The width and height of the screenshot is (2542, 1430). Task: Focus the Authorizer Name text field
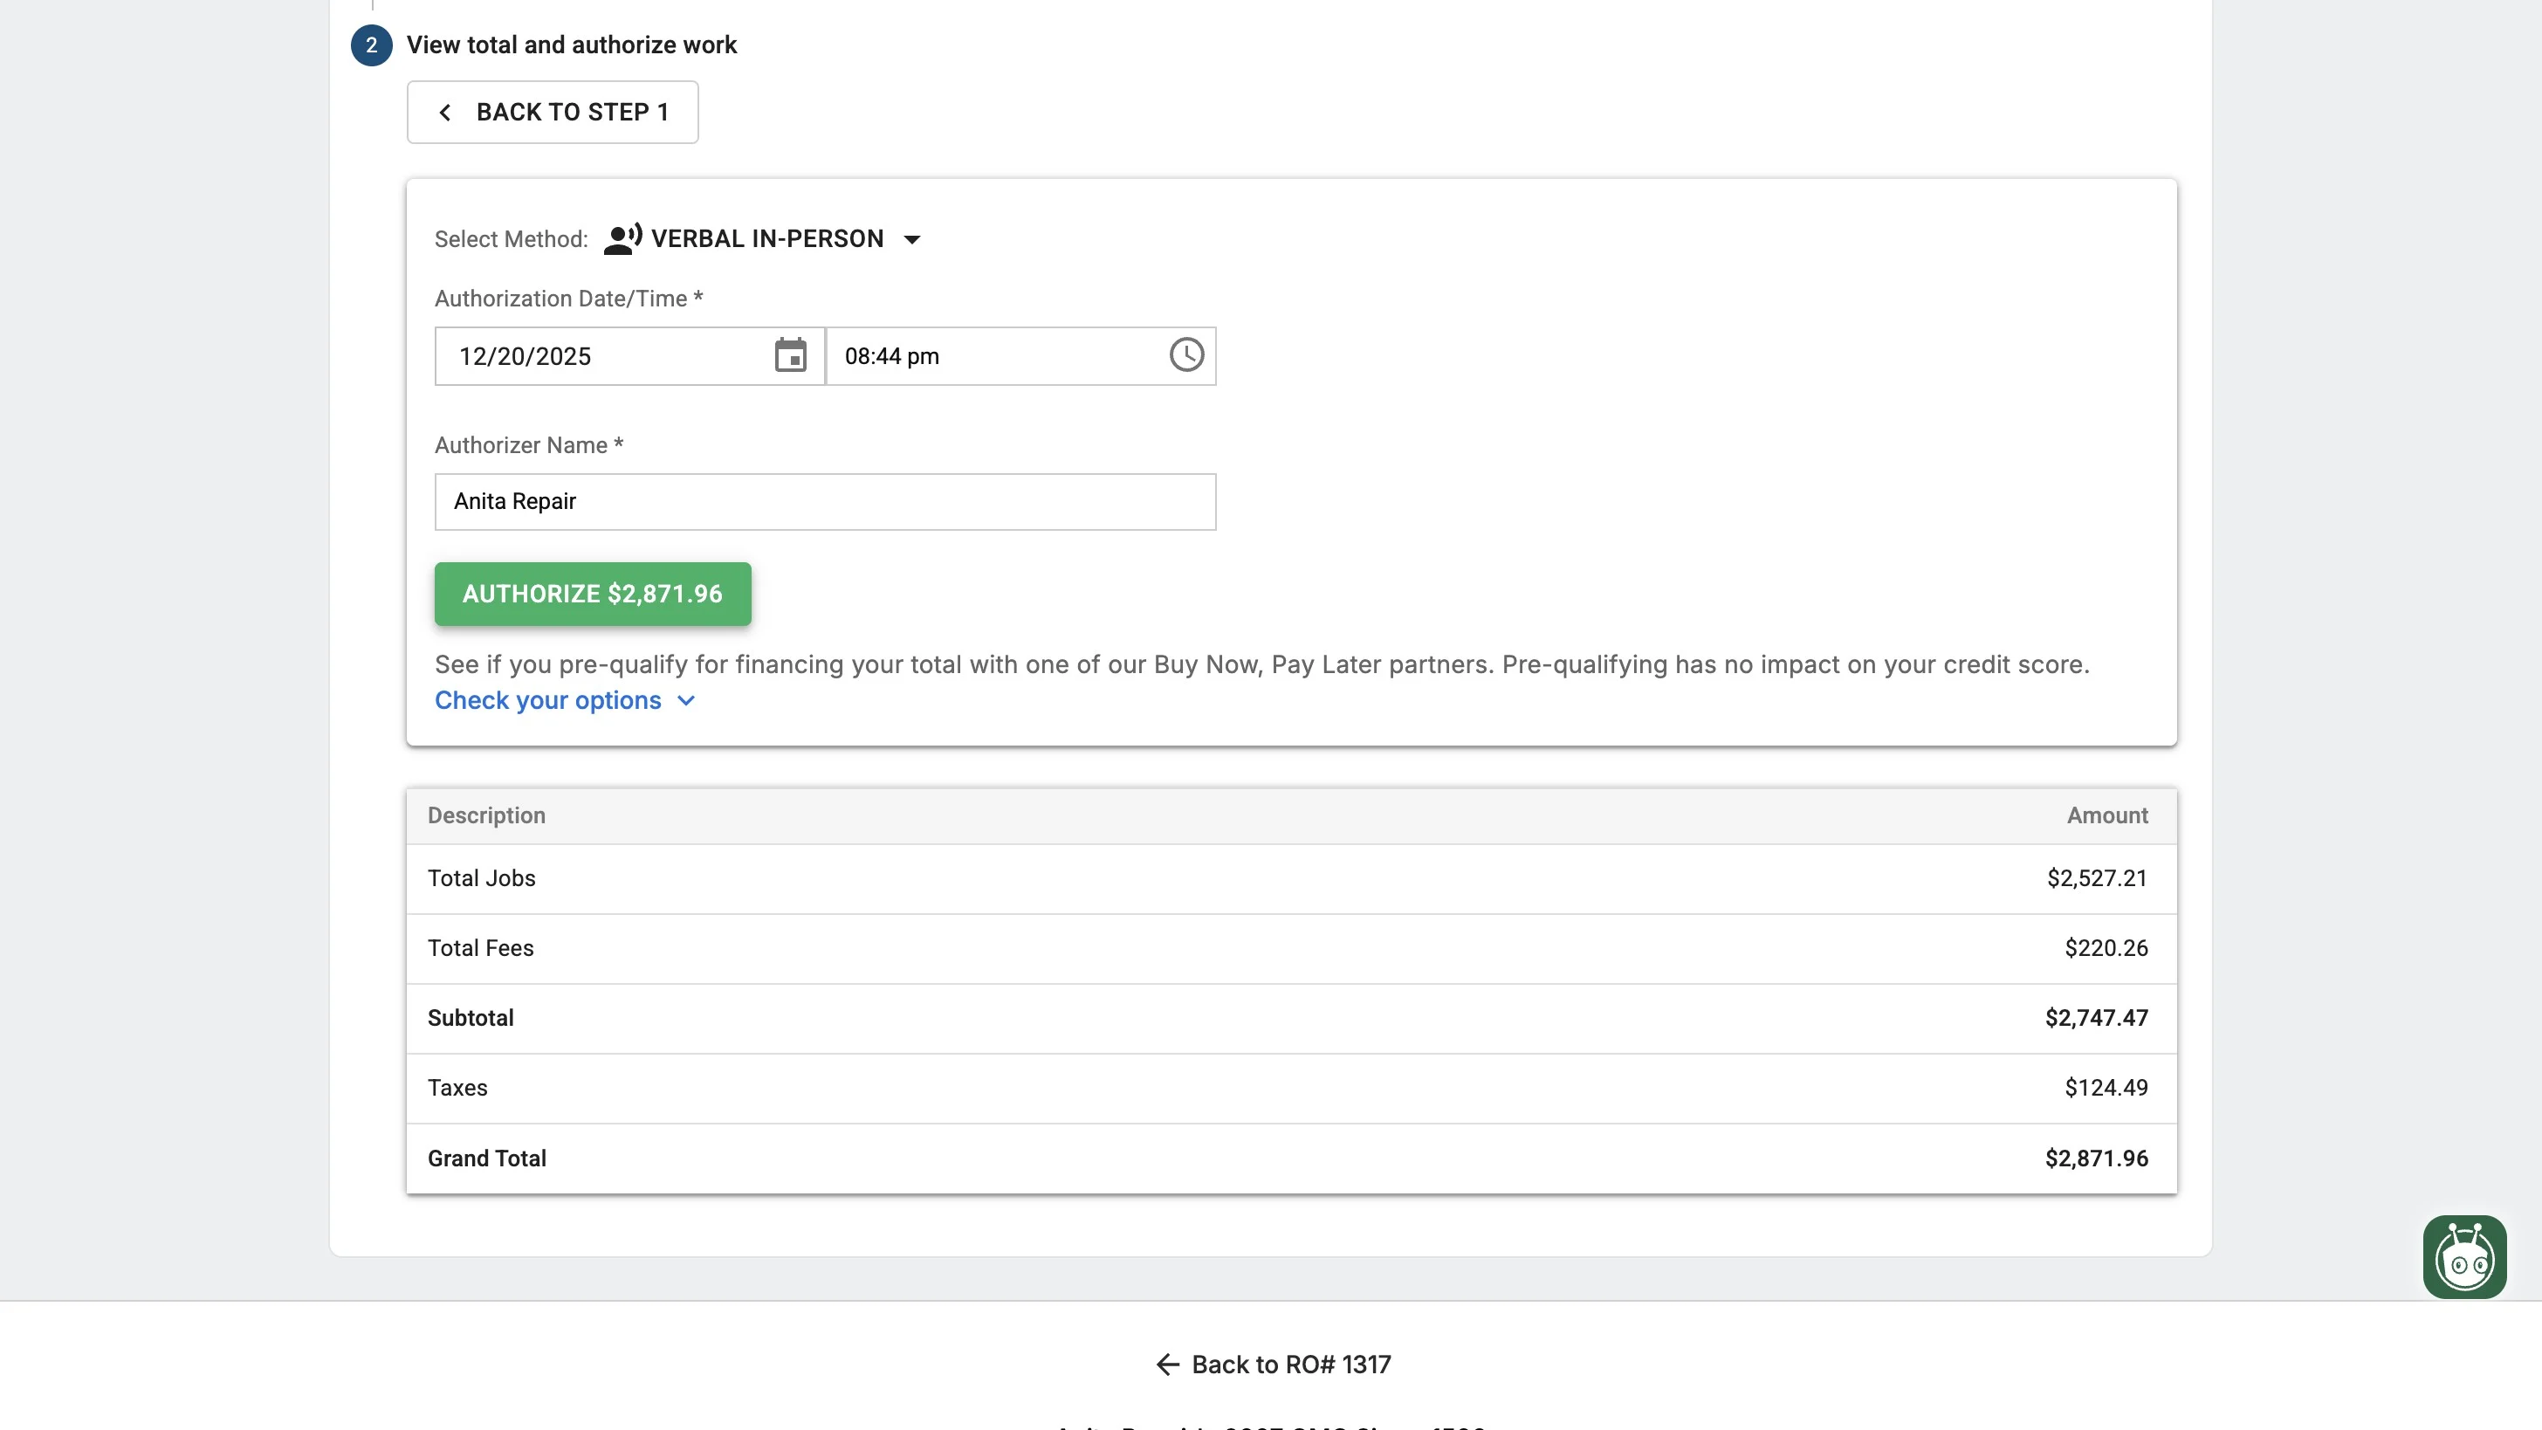click(825, 501)
